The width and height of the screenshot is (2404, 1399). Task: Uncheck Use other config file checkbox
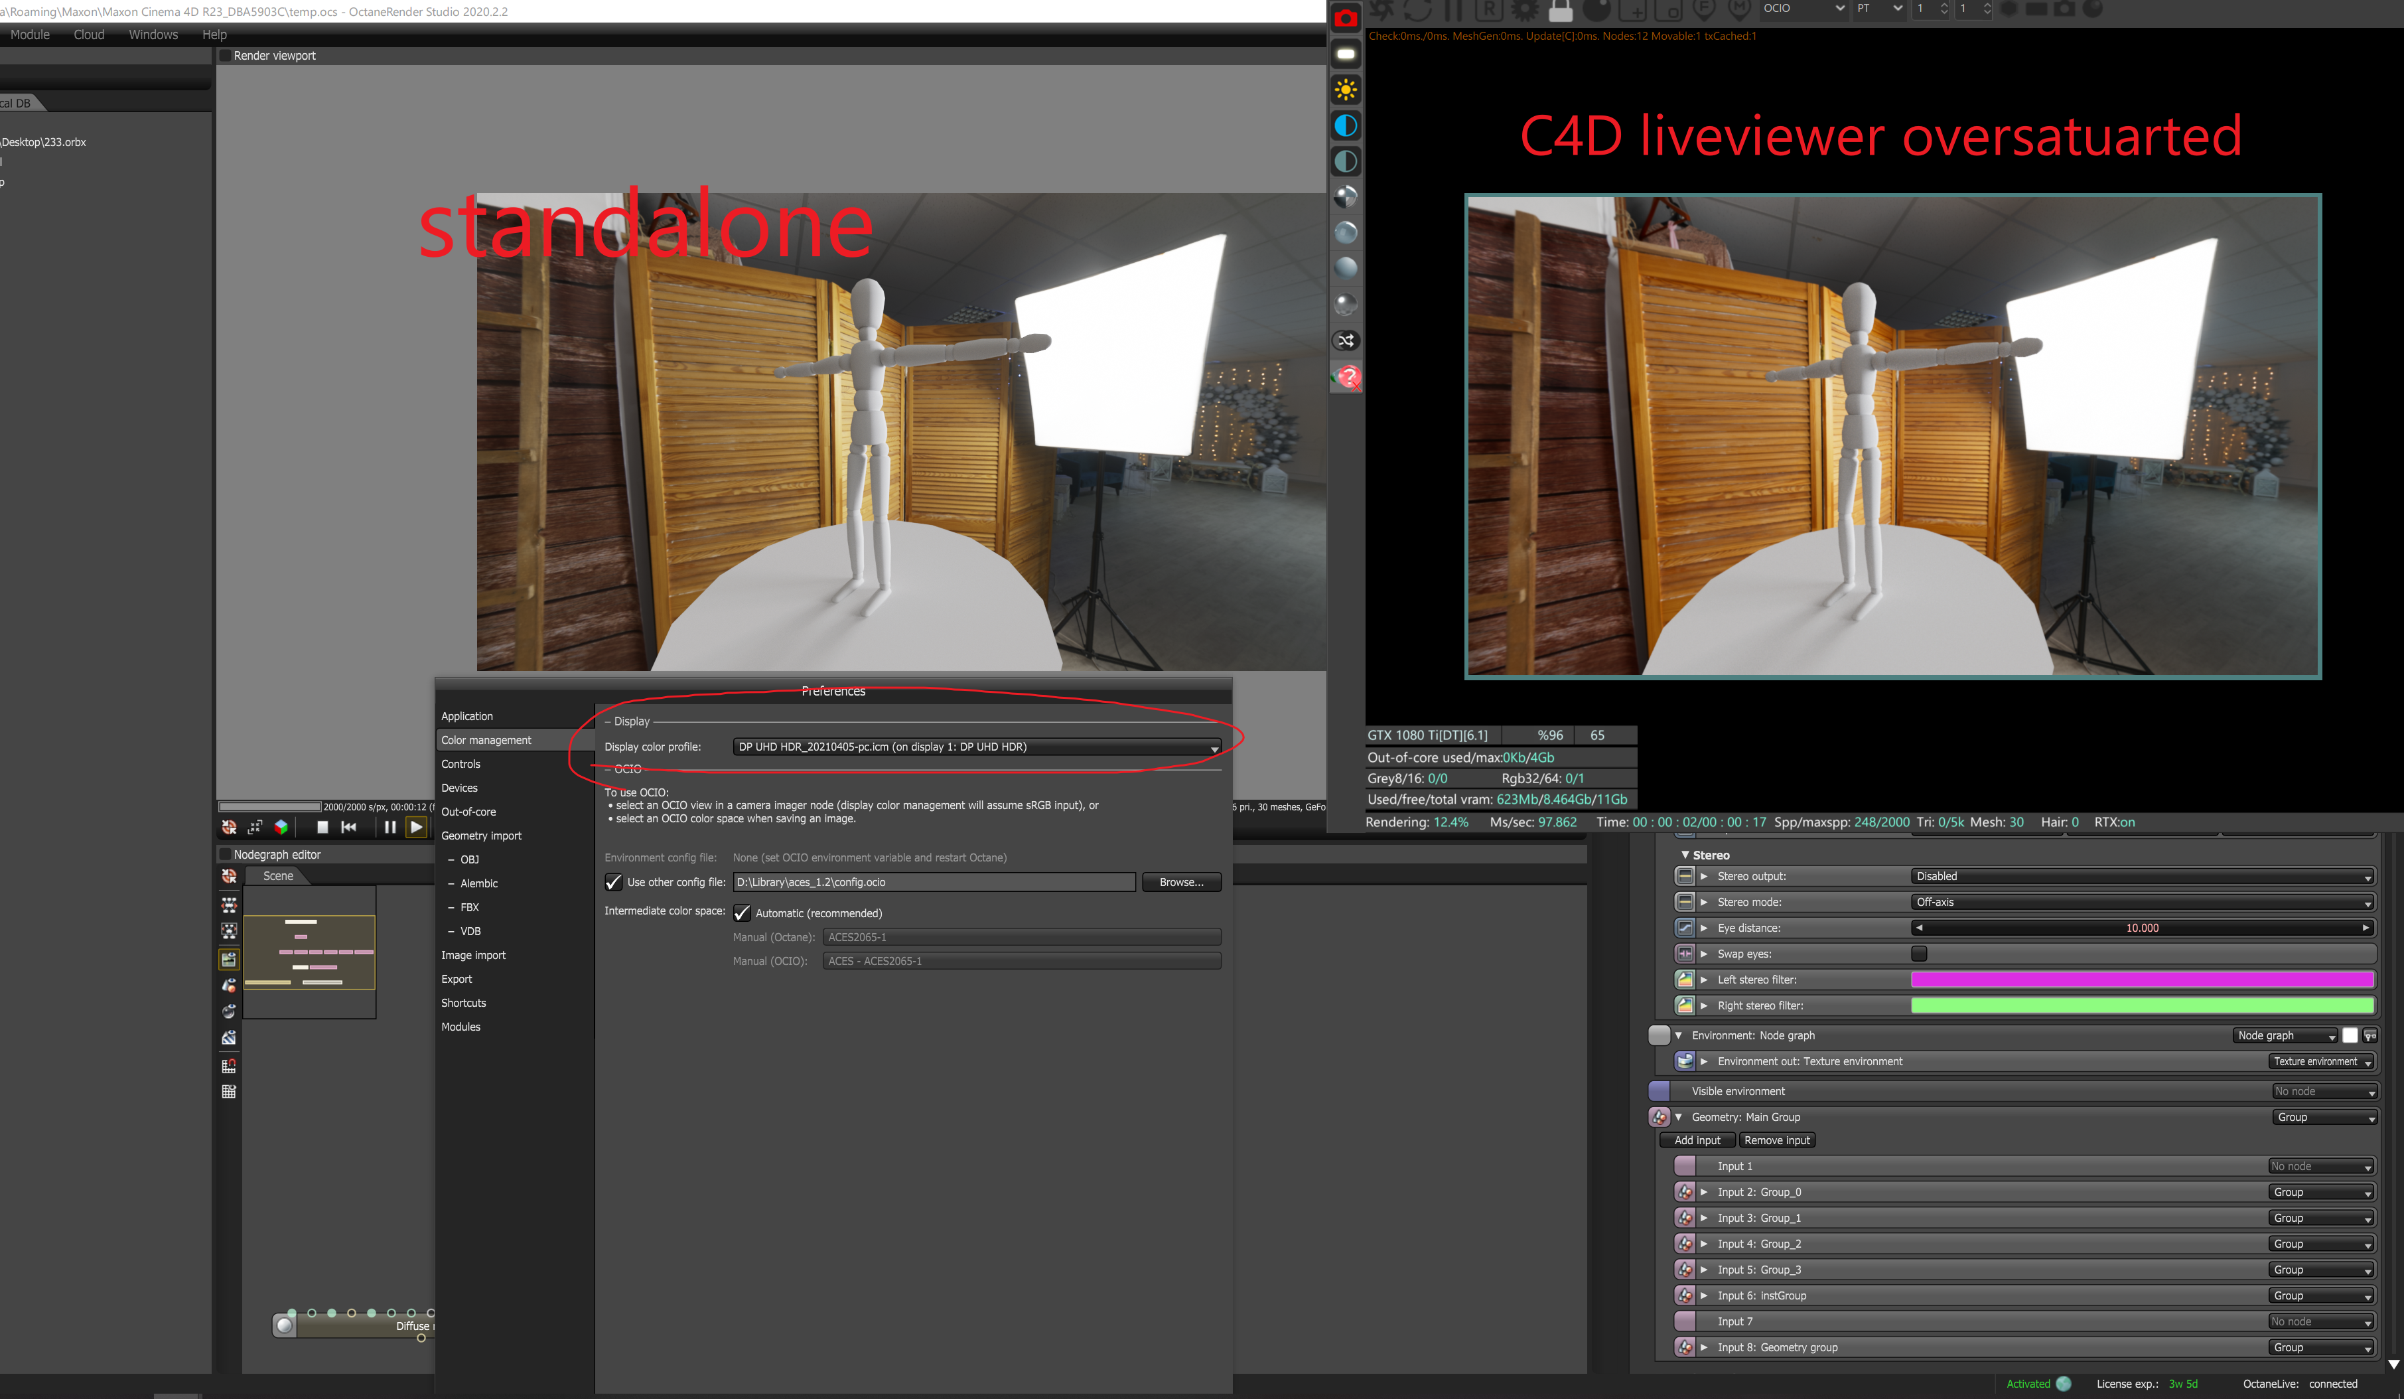coord(613,882)
